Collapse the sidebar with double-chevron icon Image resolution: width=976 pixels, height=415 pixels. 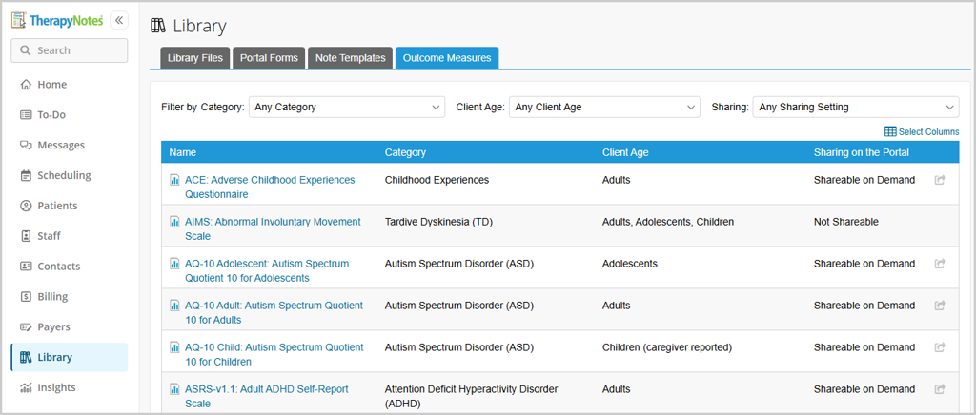[x=119, y=20]
